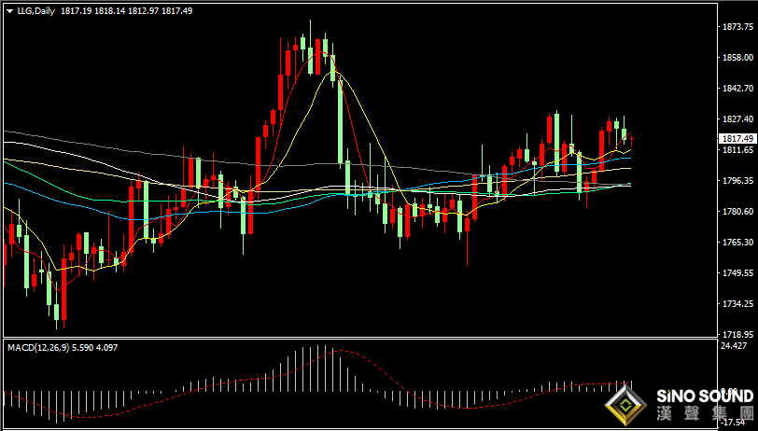
Task: Click the 1873.75 price axis label
Action: [x=736, y=28]
